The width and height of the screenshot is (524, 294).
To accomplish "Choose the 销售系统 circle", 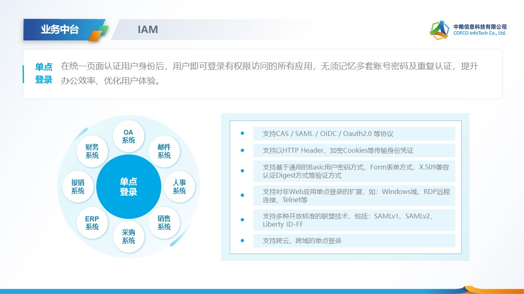I will click(x=164, y=223).
